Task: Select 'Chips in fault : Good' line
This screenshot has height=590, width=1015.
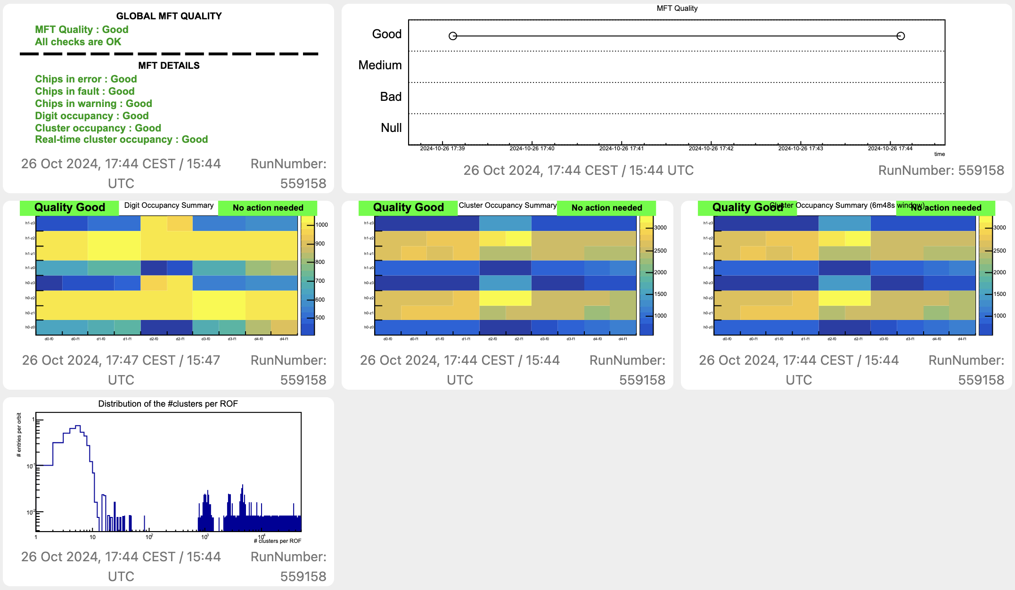Action: click(x=85, y=91)
